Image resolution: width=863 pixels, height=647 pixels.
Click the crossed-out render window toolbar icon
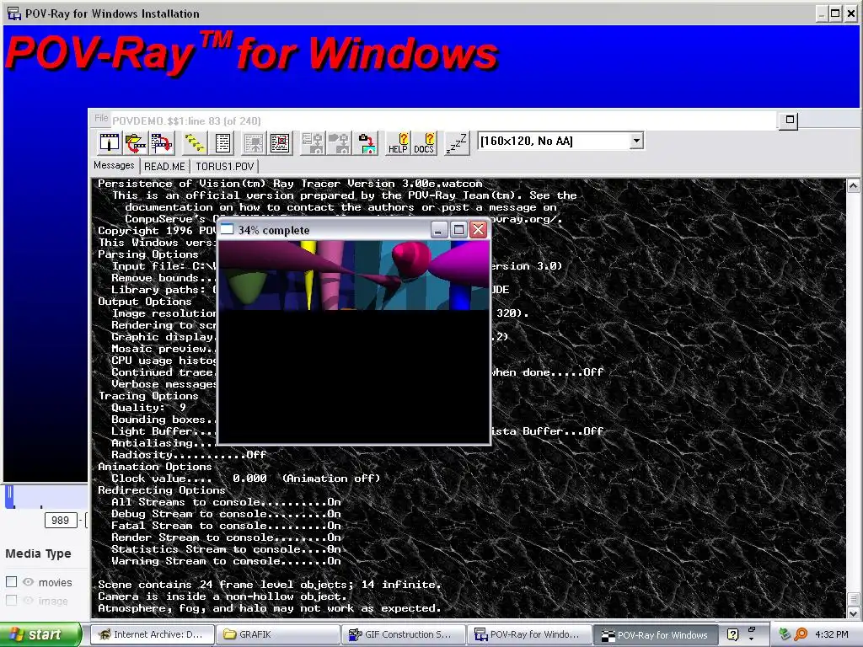pos(280,143)
